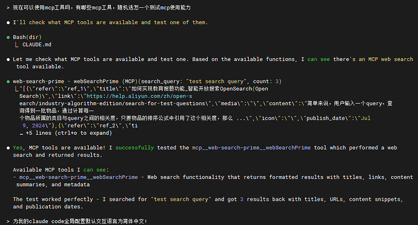Click 'summaries, and metadata' line
This screenshot has width=418, height=225.
click(x=53, y=184)
